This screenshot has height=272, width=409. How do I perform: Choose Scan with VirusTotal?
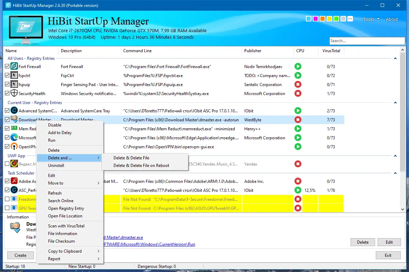pos(70,226)
